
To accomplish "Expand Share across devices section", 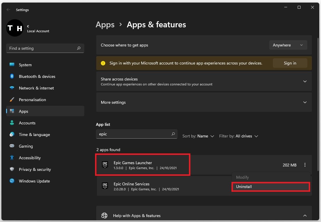I will pyautogui.click(x=305, y=81).
